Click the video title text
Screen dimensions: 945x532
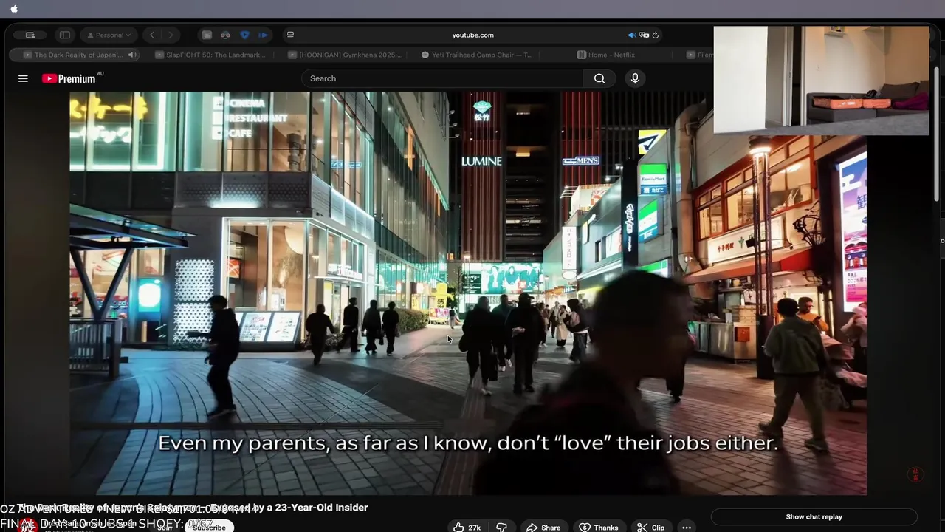point(193,508)
